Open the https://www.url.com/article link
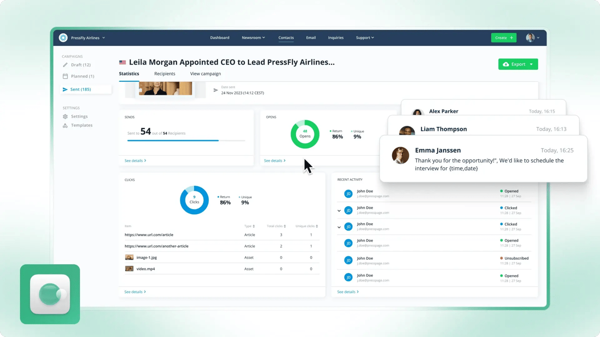The width and height of the screenshot is (600, 337). coord(149,235)
